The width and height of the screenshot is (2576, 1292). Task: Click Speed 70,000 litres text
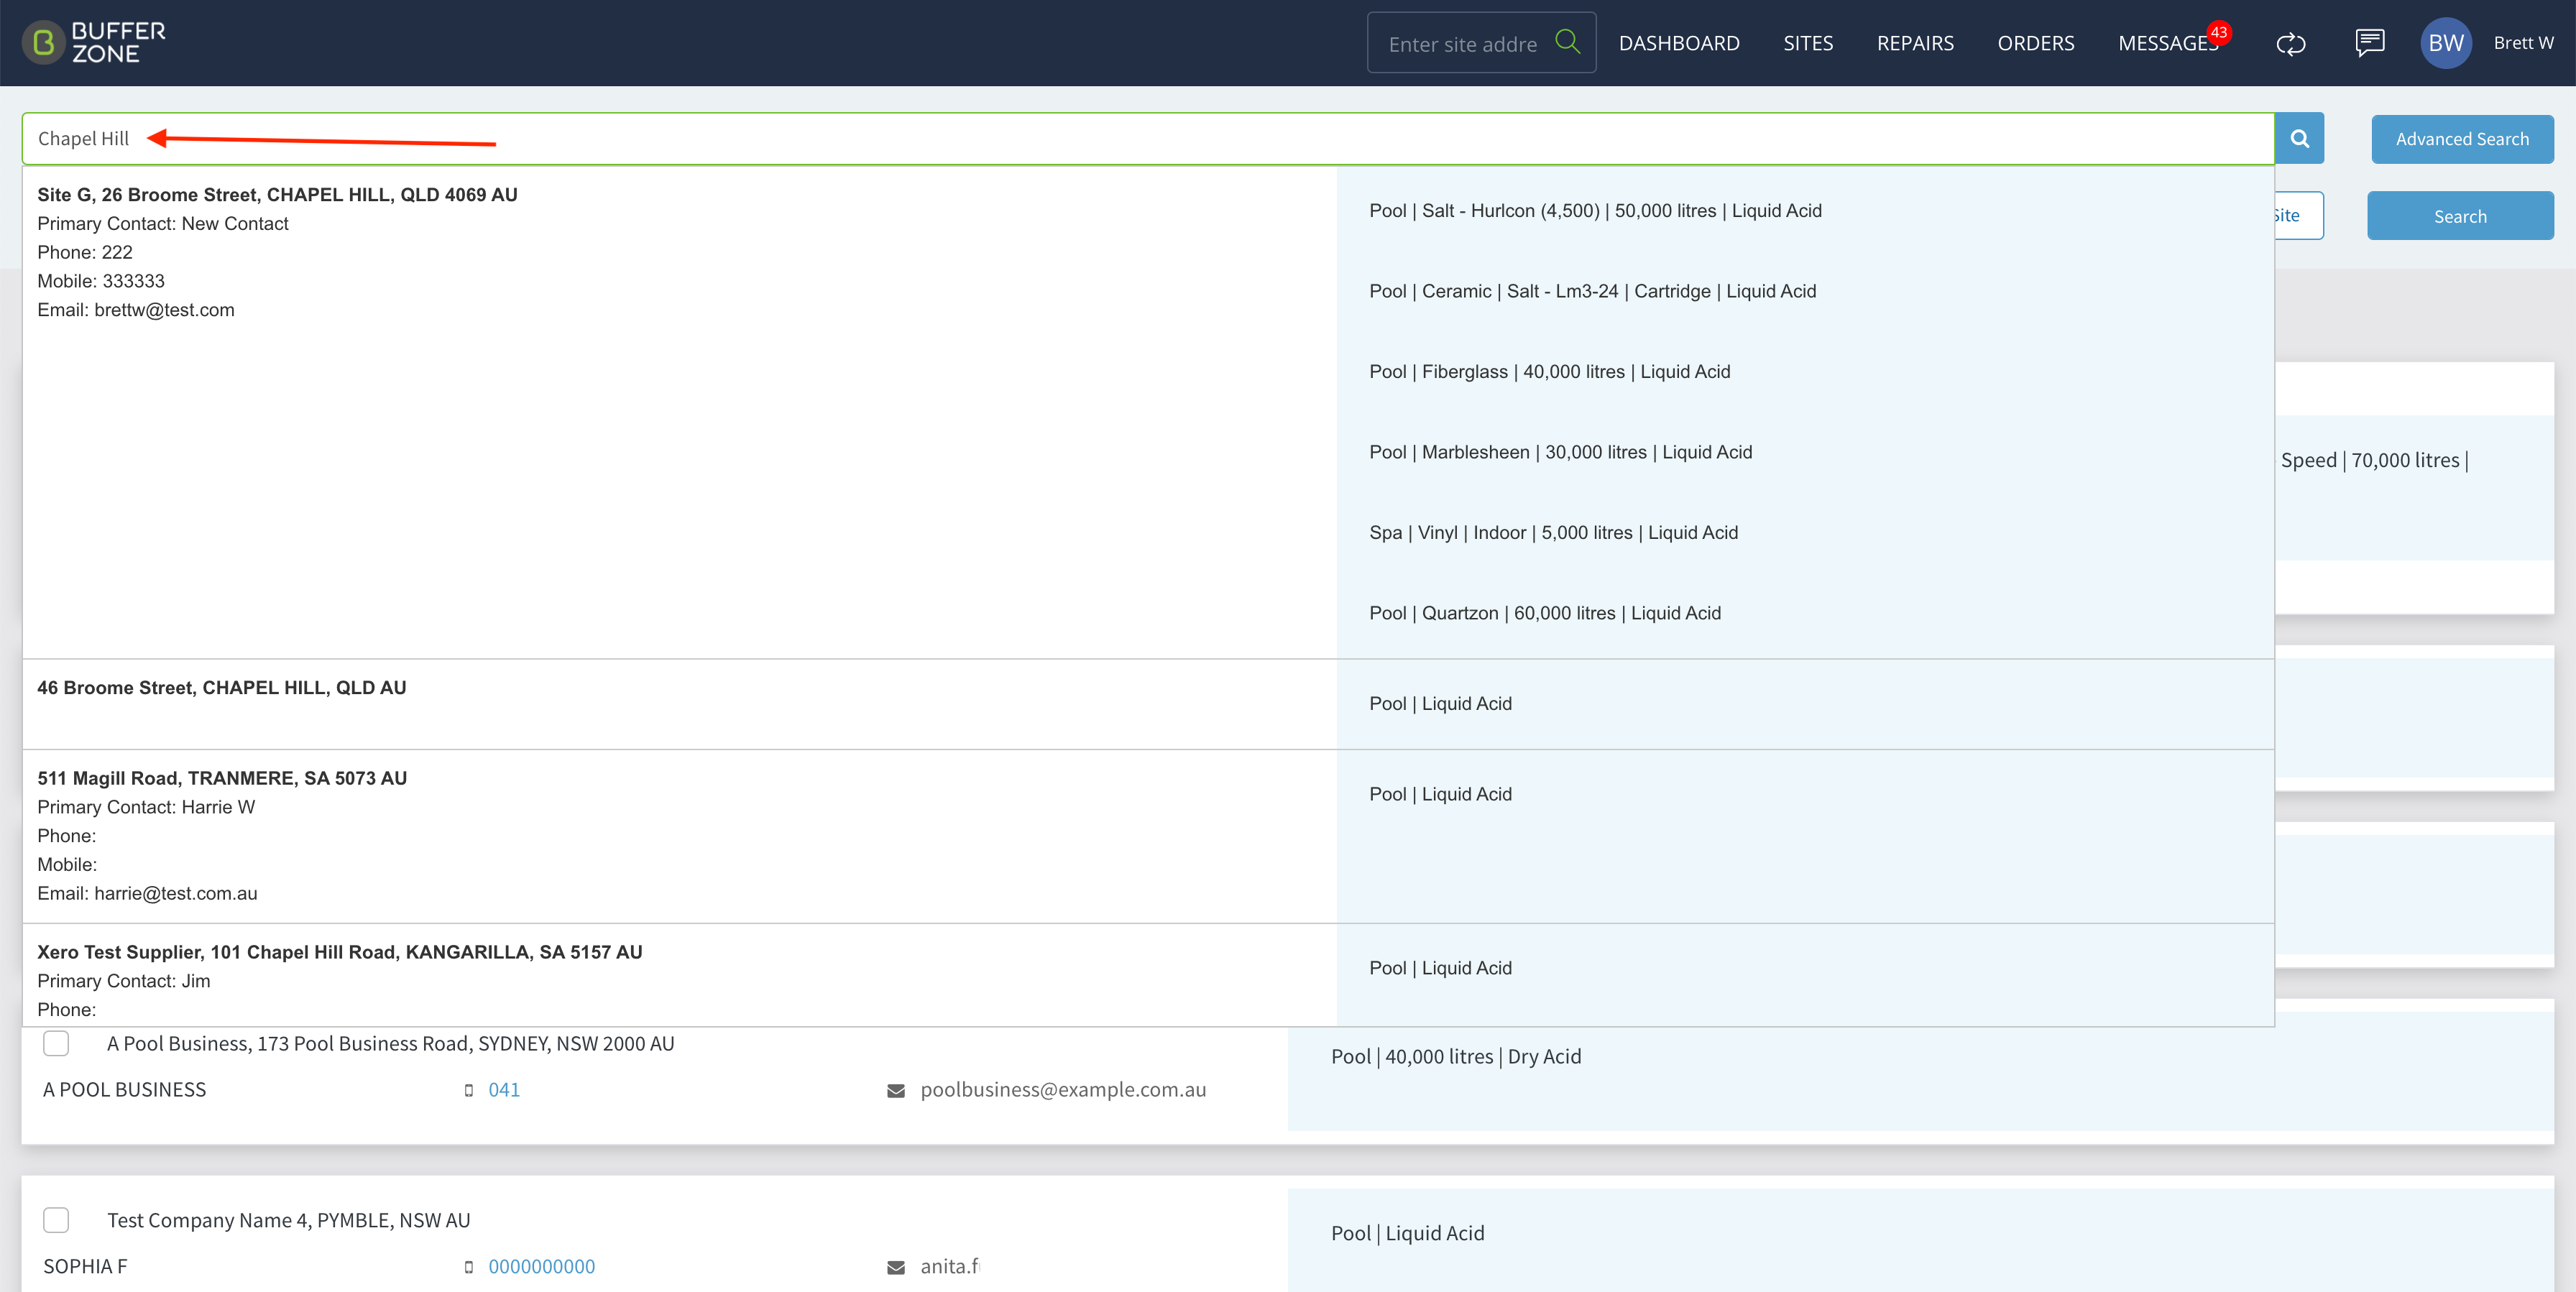click(x=2374, y=460)
